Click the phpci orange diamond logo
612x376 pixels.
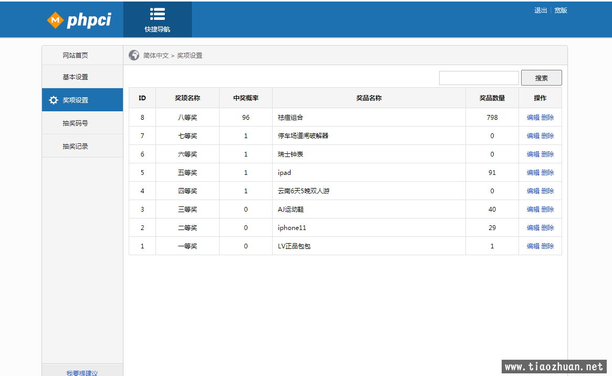[55, 20]
